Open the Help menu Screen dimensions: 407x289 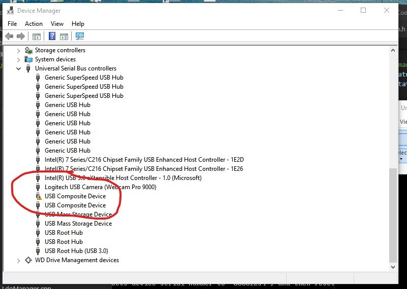point(78,24)
